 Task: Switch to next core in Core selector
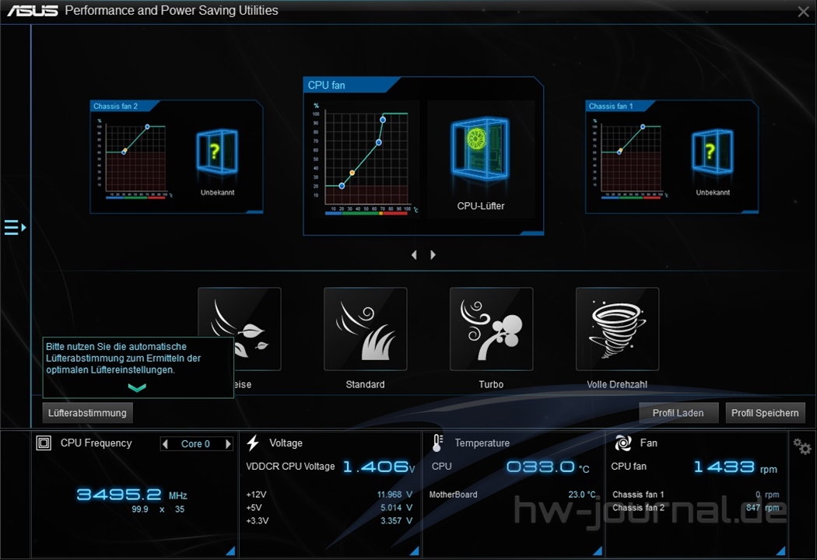click(x=228, y=444)
